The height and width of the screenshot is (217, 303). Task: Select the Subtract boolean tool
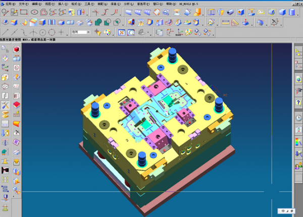pos(108,22)
